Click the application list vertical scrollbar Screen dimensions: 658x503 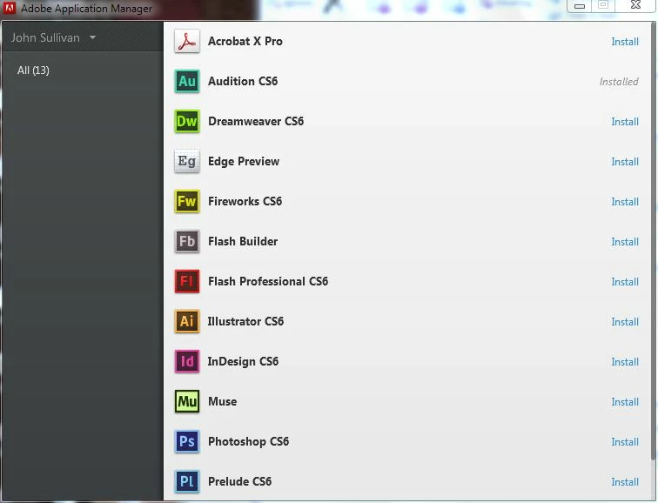coord(654,241)
